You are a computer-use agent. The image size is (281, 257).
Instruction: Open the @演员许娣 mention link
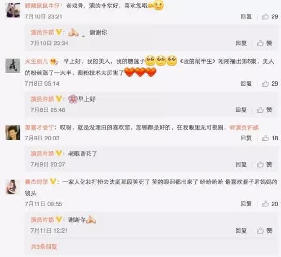244,127
